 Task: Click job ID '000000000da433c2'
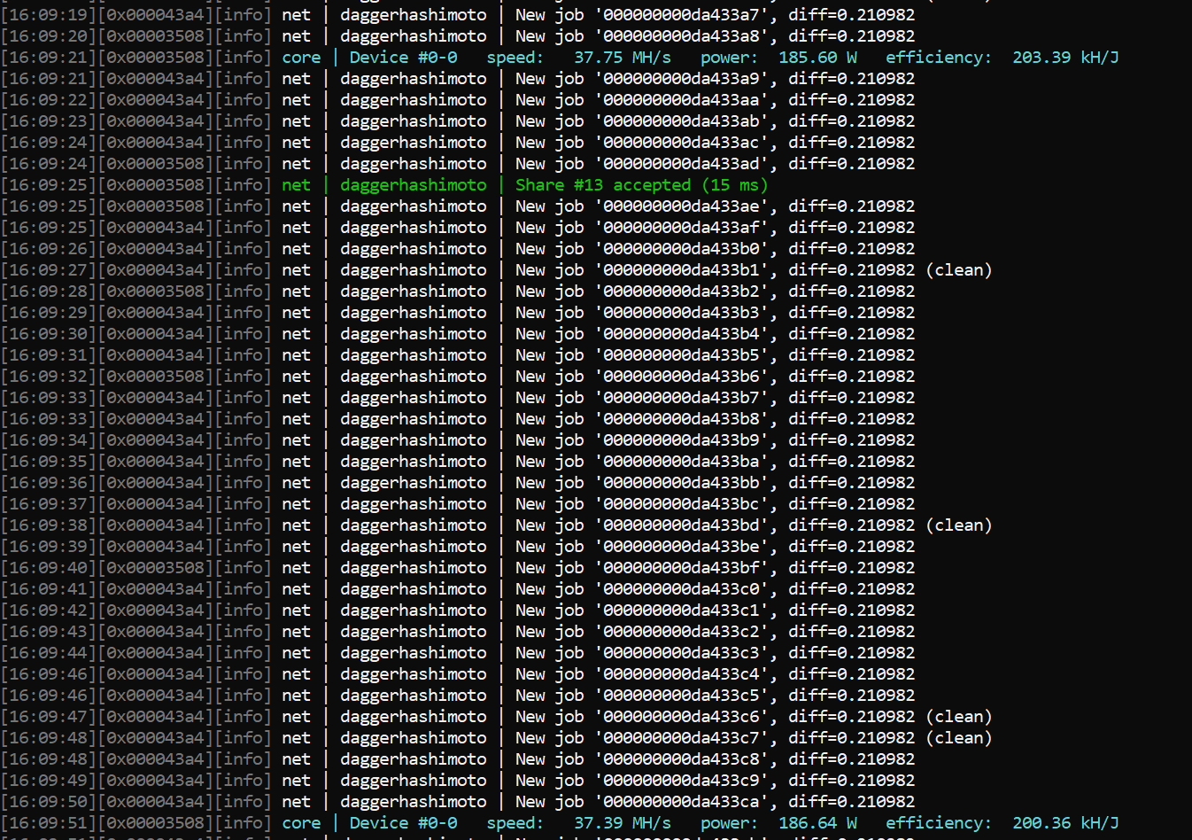click(681, 632)
